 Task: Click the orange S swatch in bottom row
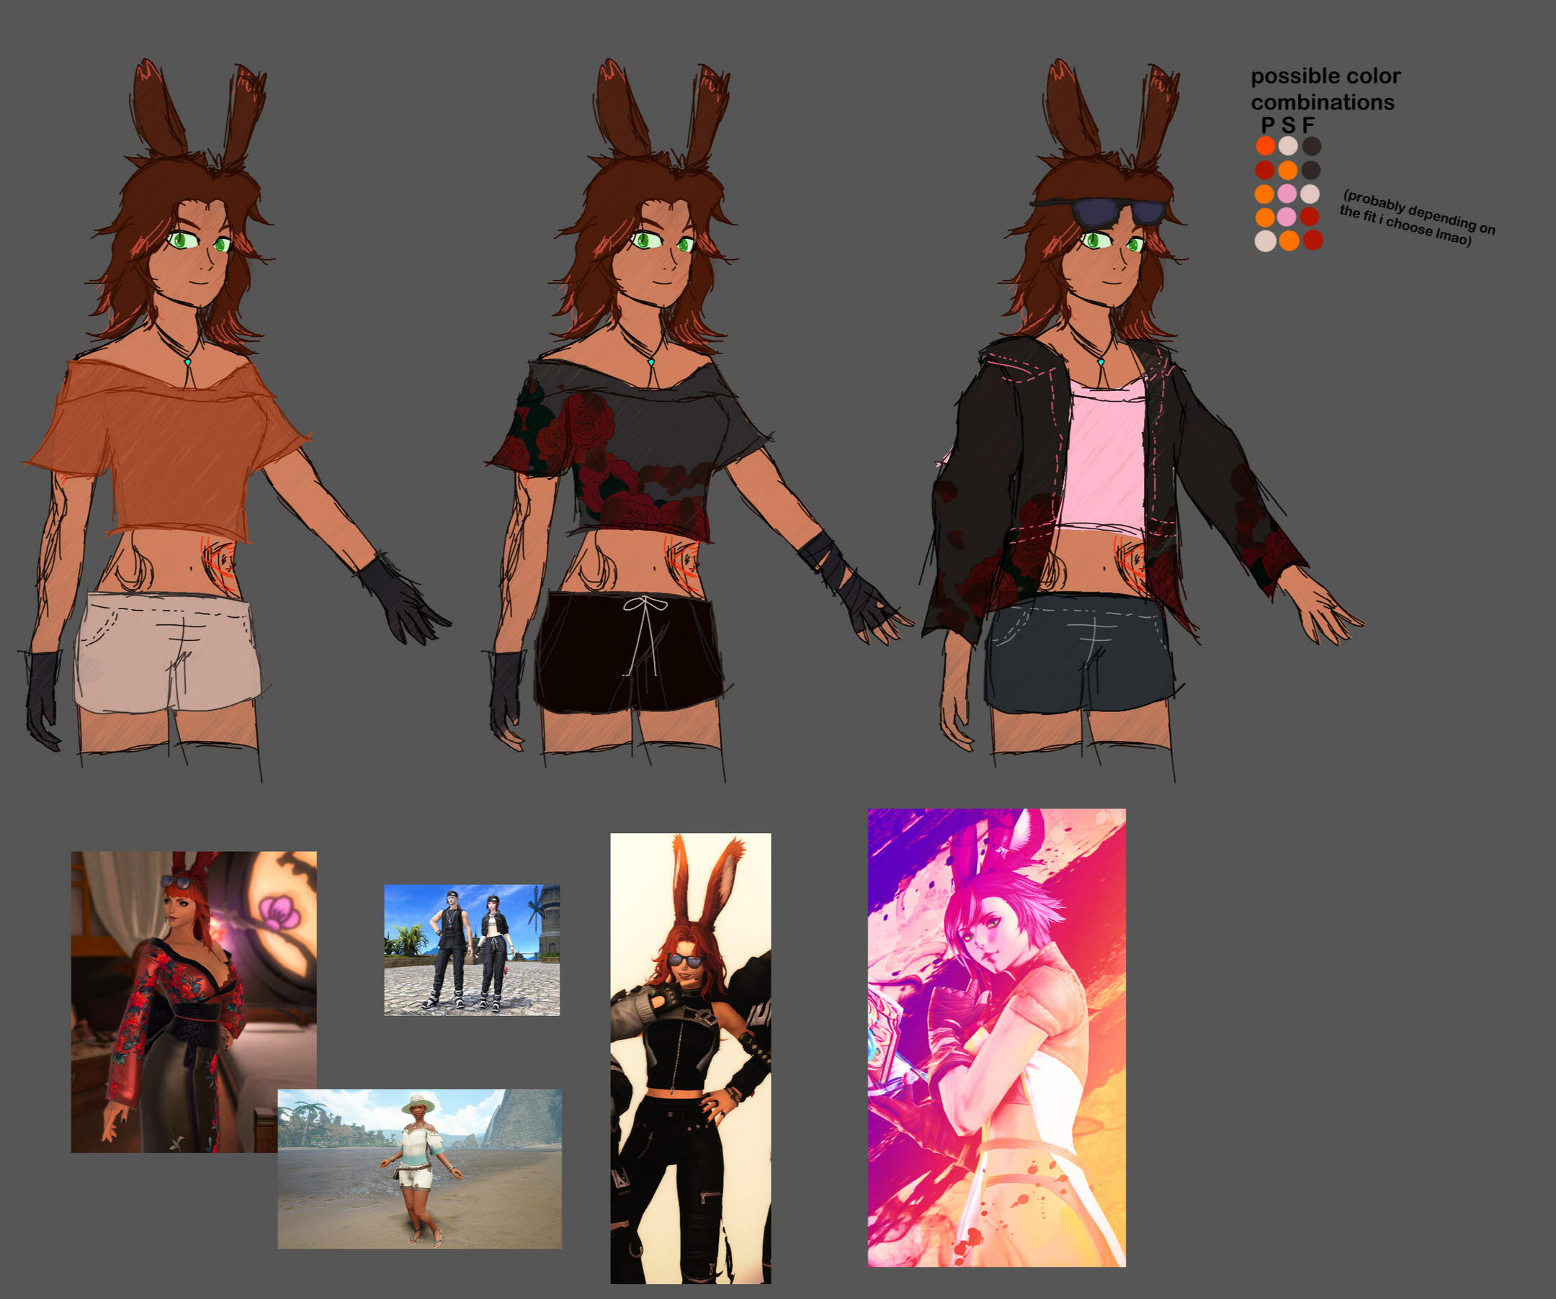pyautogui.click(x=1289, y=241)
